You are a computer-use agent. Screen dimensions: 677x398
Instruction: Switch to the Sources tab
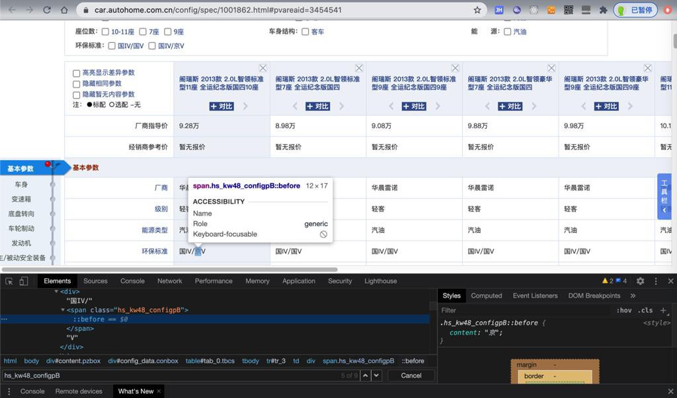point(95,281)
